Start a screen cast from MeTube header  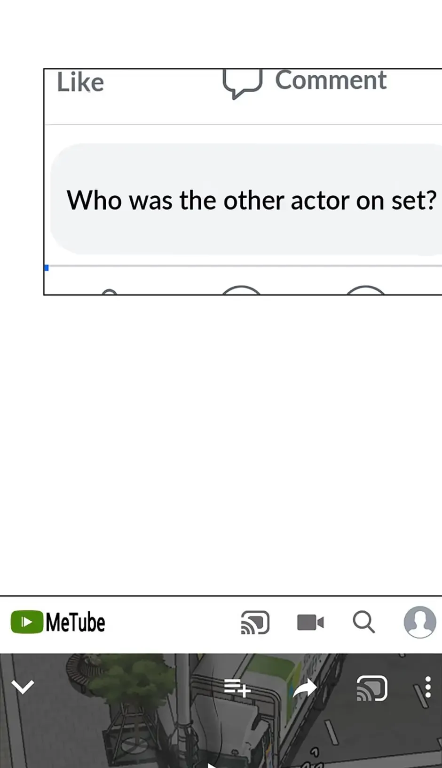pyautogui.click(x=255, y=623)
